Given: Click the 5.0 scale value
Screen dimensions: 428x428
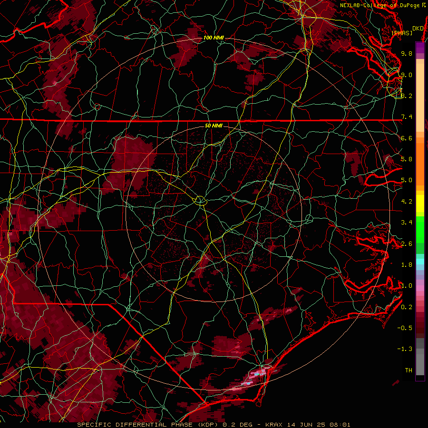Looking at the screenshot, I should click(407, 180).
